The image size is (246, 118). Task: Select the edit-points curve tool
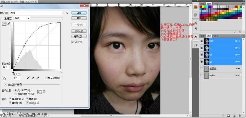[4, 24]
